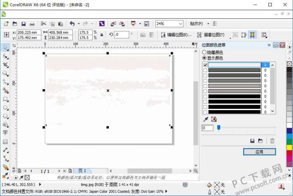The image size is (293, 196).
Task: Select the 隐藏颜色 radio option
Action: coord(204,52)
